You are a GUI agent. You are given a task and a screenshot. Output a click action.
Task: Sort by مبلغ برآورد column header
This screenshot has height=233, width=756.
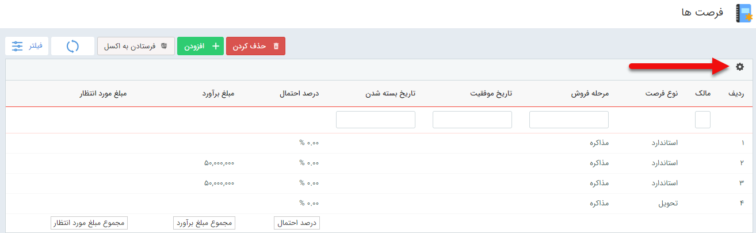coord(218,93)
